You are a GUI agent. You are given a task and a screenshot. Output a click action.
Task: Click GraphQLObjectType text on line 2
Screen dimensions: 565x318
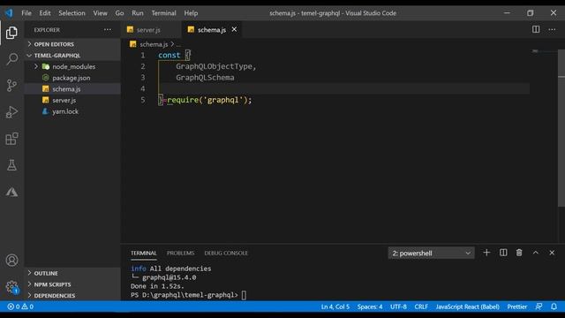[214, 66]
